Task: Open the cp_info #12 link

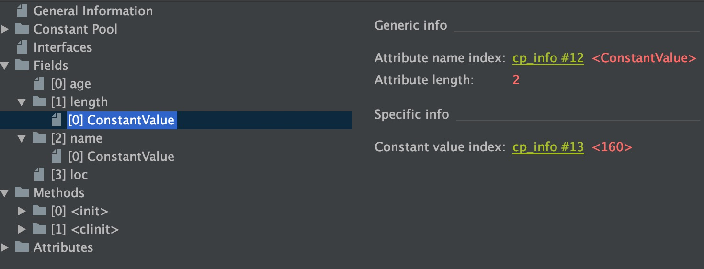Action: pyautogui.click(x=548, y=58)
